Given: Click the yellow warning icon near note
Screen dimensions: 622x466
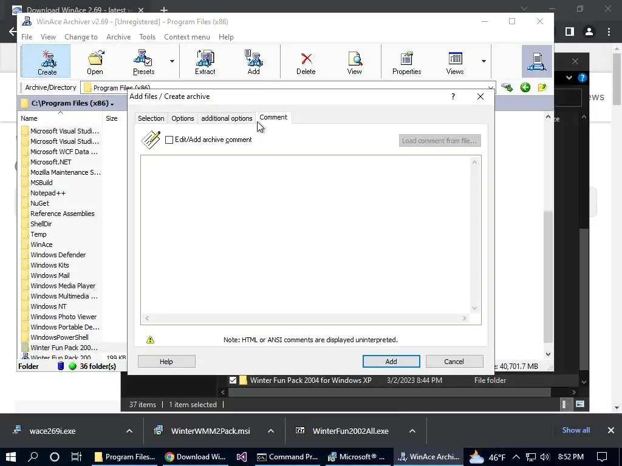Looking at the screenshot, I should click(x=151, y=340).
